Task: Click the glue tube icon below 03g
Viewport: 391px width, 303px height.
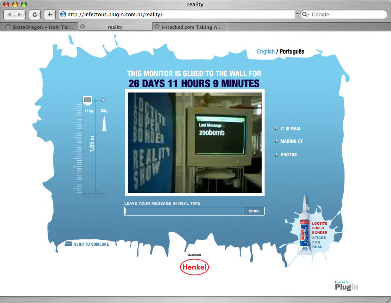Action: tap(104, 123)
